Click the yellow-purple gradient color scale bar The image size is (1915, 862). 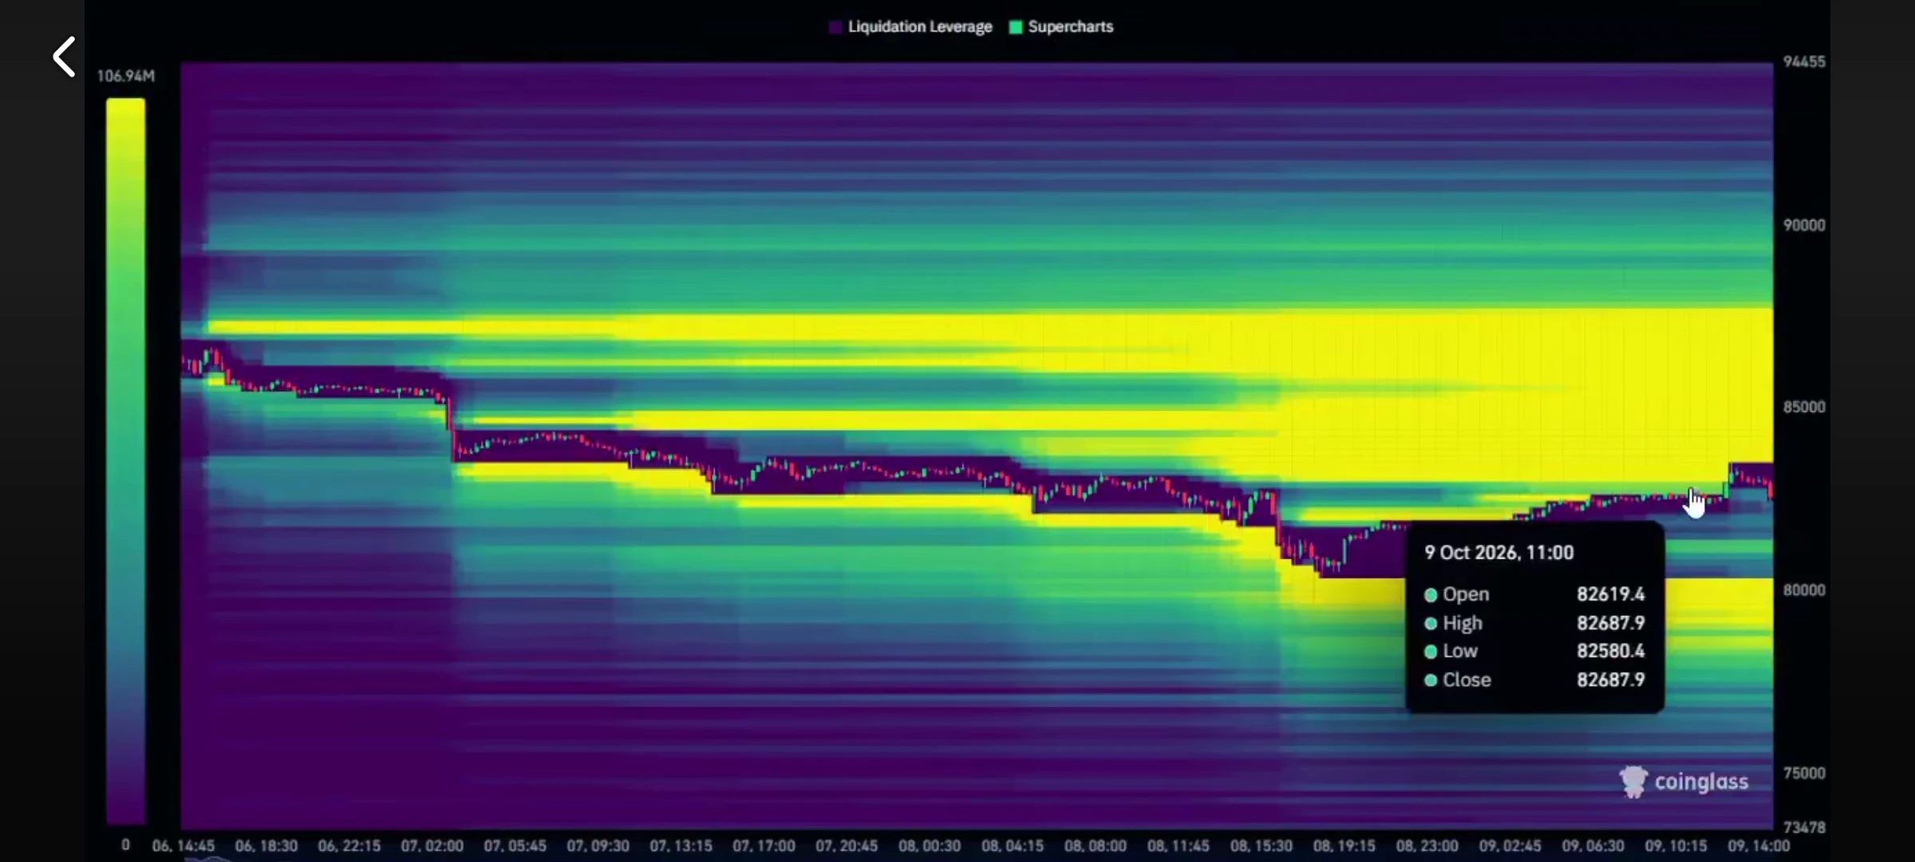(x=126, y=461)
